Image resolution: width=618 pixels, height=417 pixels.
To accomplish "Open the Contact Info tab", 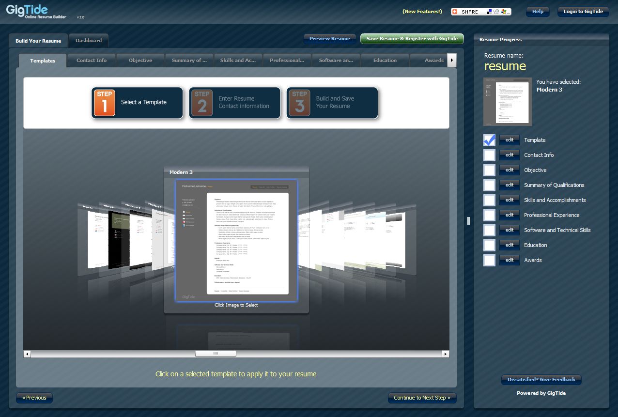I will pos(92,61).
